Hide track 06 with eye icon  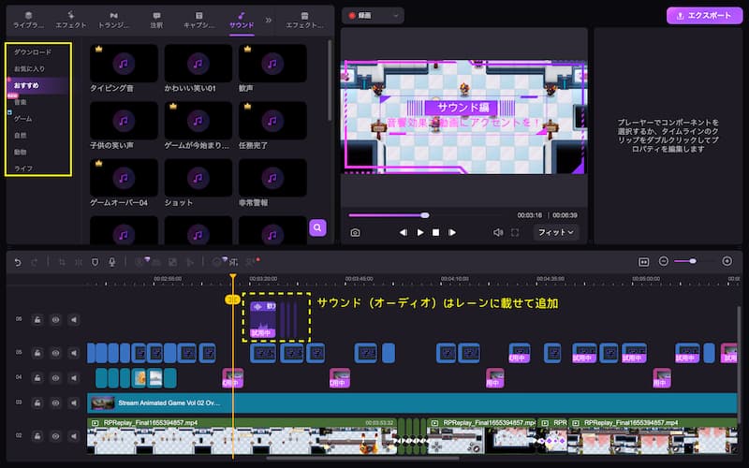coord(55,320)
